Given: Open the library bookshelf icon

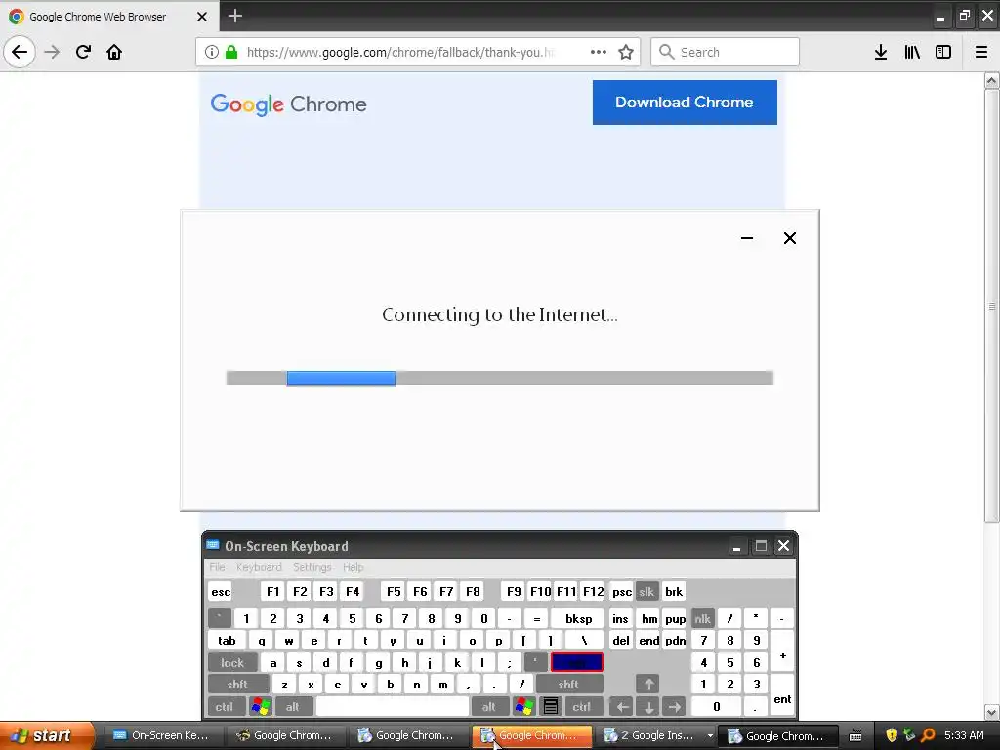Looking at the screenshot, I should click(912, 52).
